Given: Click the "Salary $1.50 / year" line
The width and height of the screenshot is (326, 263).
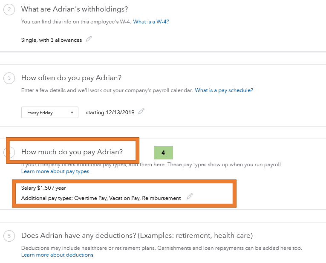Looking at the screenshot, I should point(43,188).
